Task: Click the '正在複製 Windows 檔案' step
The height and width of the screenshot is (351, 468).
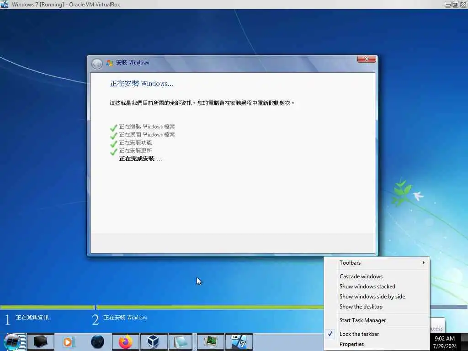Action: [147, 127]
